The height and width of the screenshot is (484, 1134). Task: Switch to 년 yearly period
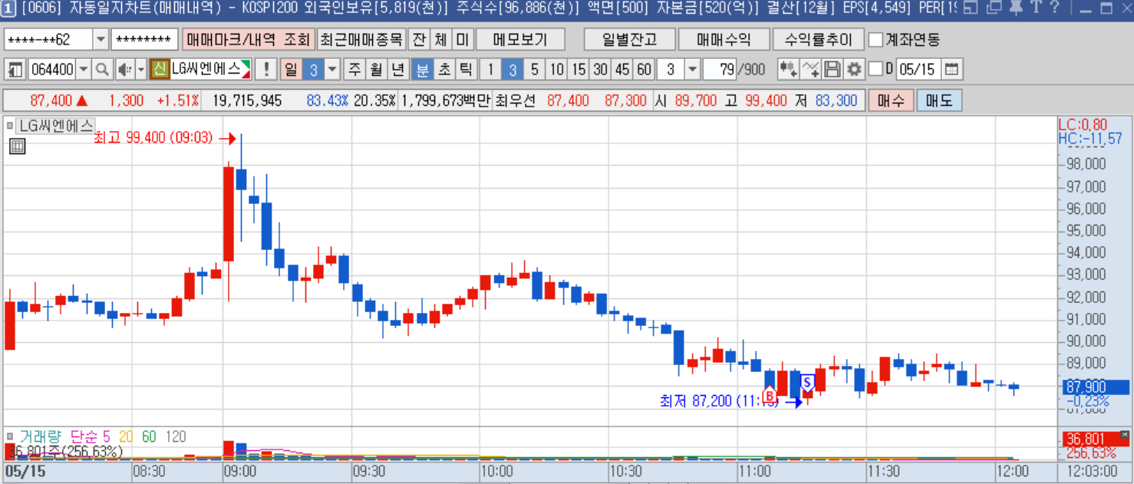(x=397, y=70)
